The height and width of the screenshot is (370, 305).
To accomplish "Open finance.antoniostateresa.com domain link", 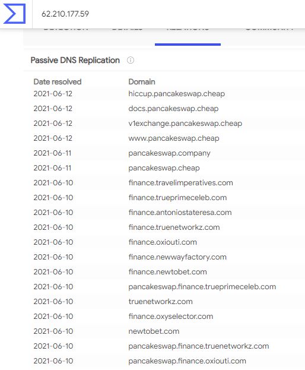I will pos(180,213).
